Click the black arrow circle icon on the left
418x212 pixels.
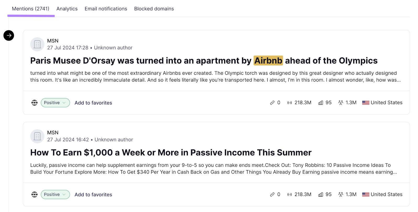tap(9, 35)
